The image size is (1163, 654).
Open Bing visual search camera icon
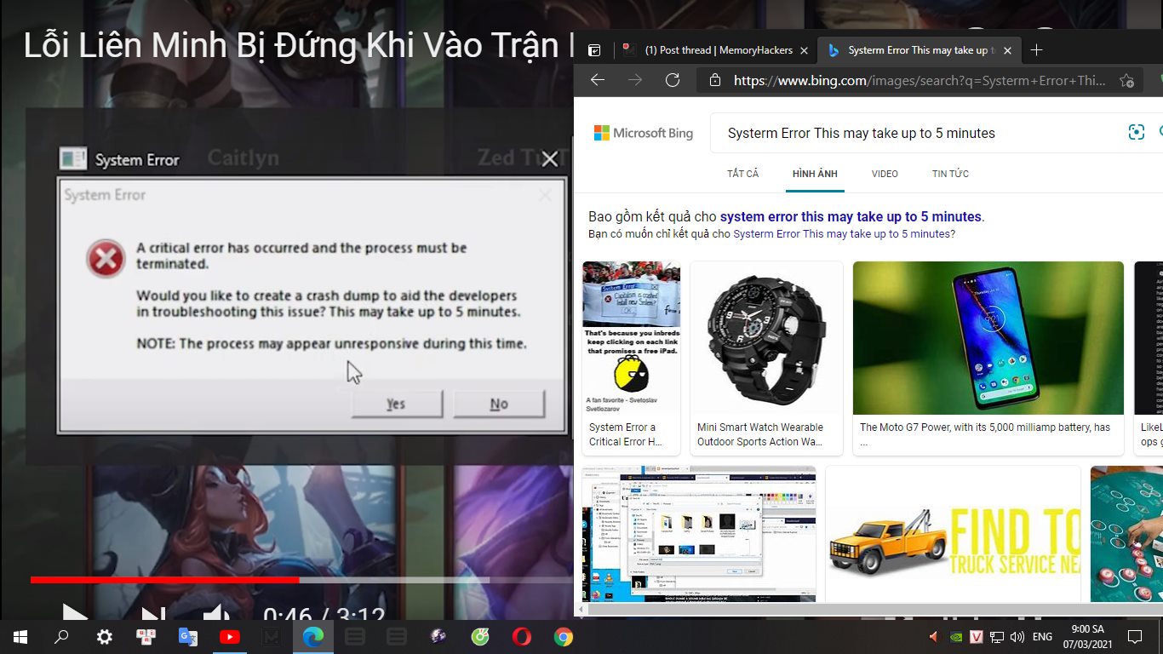[x=1136, y=132]
